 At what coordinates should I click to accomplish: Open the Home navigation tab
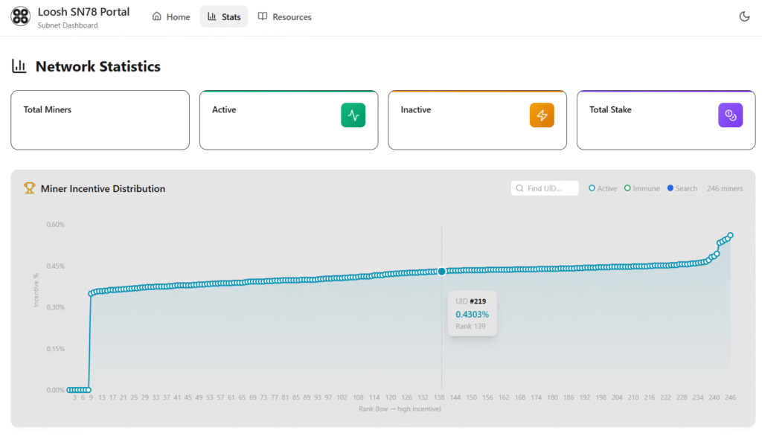tap(171, 16)
